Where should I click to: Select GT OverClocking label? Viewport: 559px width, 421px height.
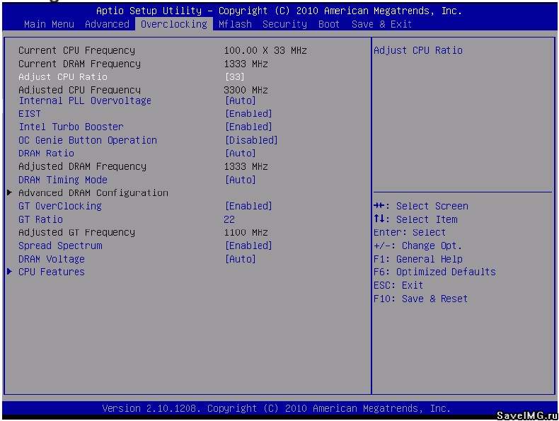[x=60, y=206]
